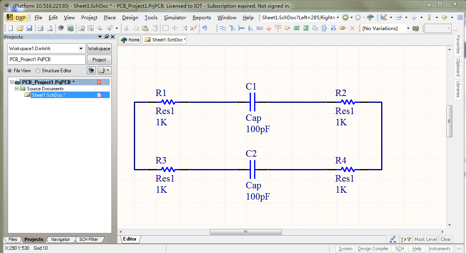Switch to the Home tab

coord(129,39)
